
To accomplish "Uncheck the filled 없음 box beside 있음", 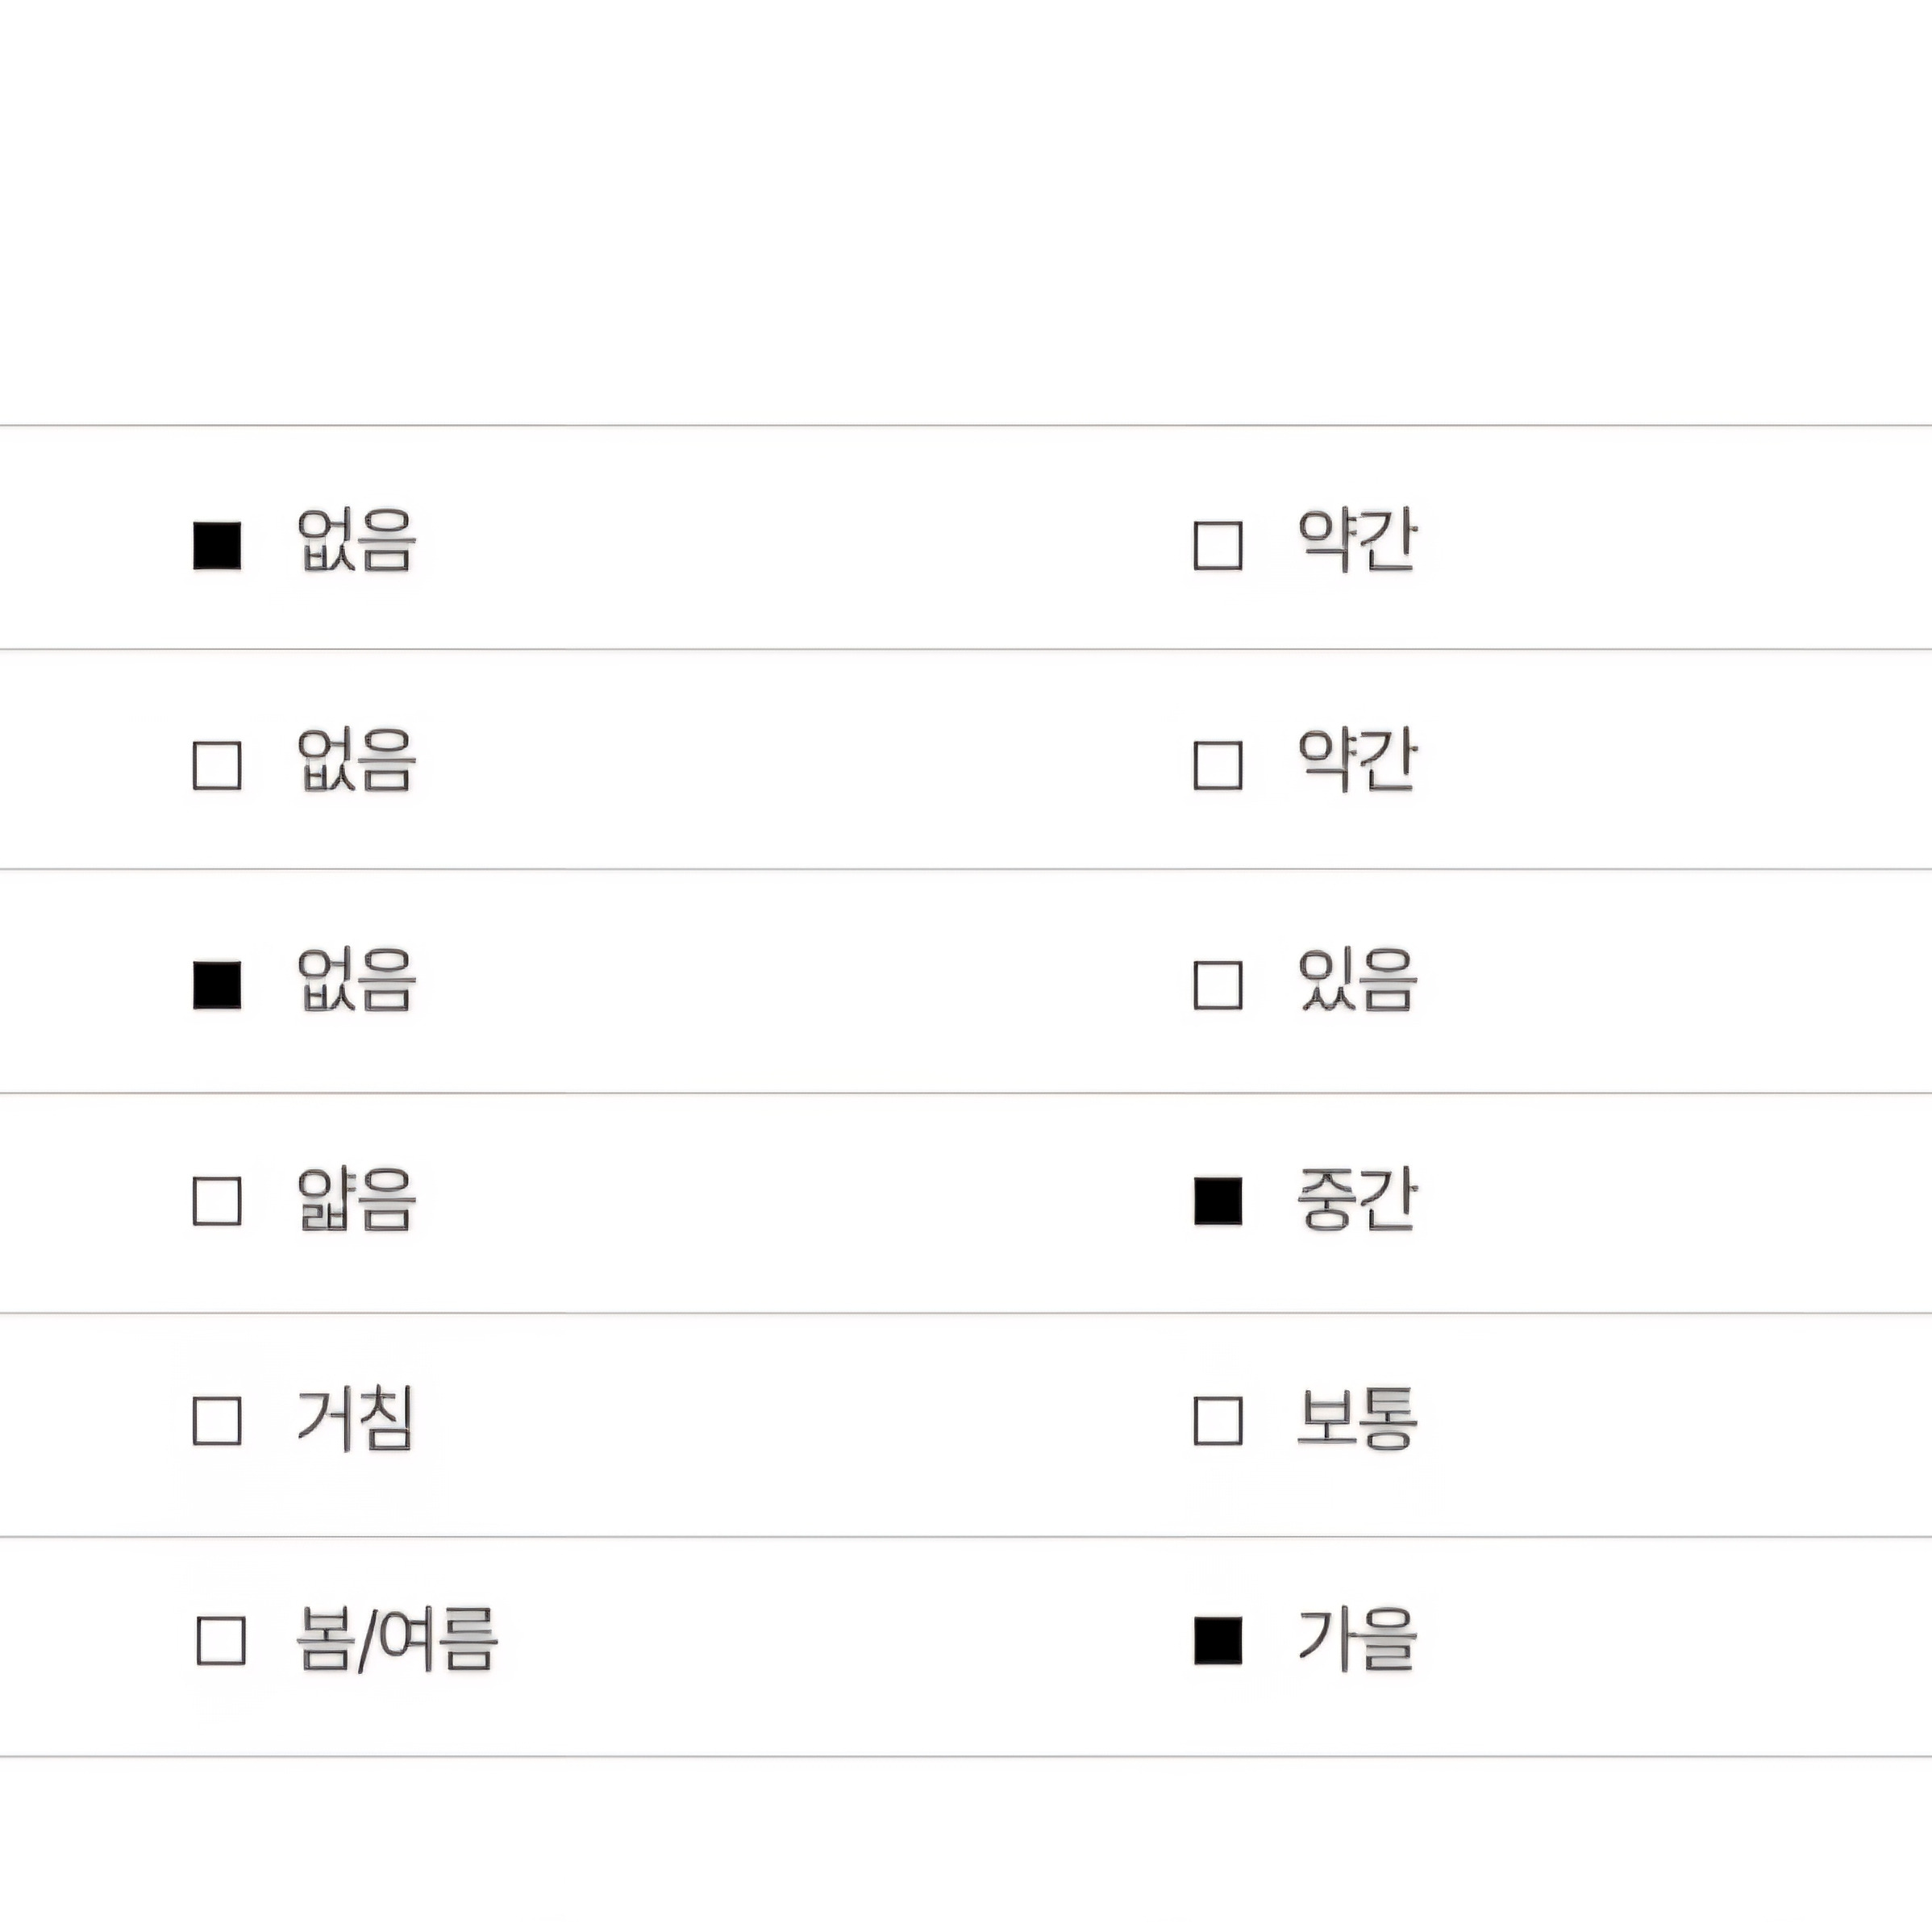I will coord(217,985).
